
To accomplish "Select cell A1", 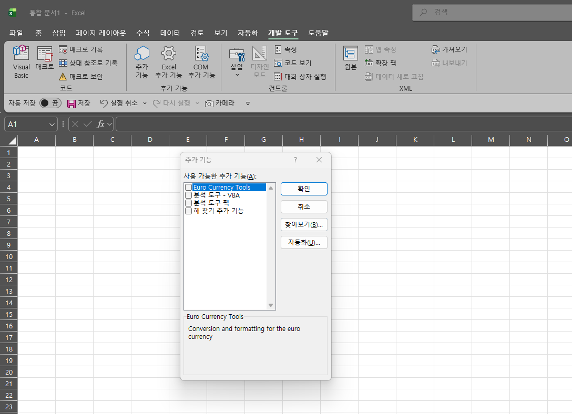I will pos(36,152).
